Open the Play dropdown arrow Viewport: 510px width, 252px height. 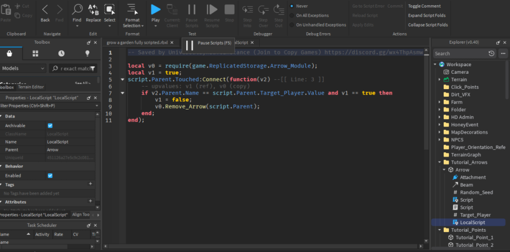[x=156, y=26]
